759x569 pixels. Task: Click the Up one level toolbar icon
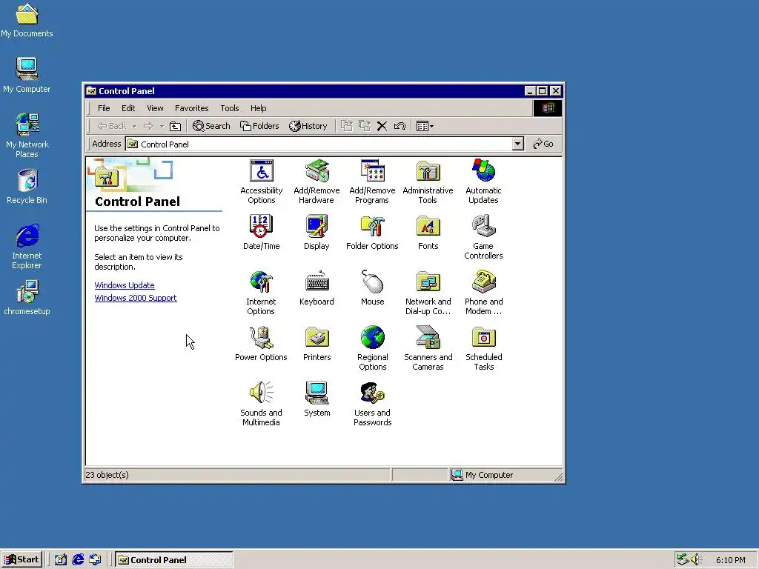[x=175, y=126]
